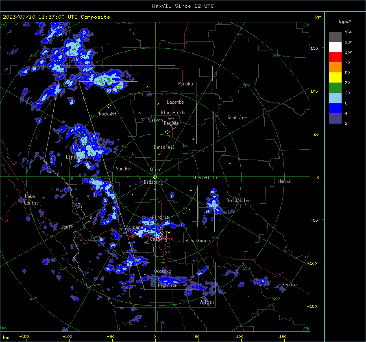
Task: Click the HighRiver town label
Action: point(169,285)
